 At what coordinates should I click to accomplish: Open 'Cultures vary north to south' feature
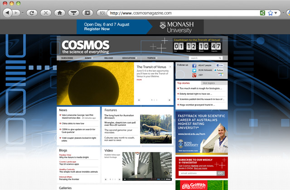pyautogui.click(x=119, y=139)
